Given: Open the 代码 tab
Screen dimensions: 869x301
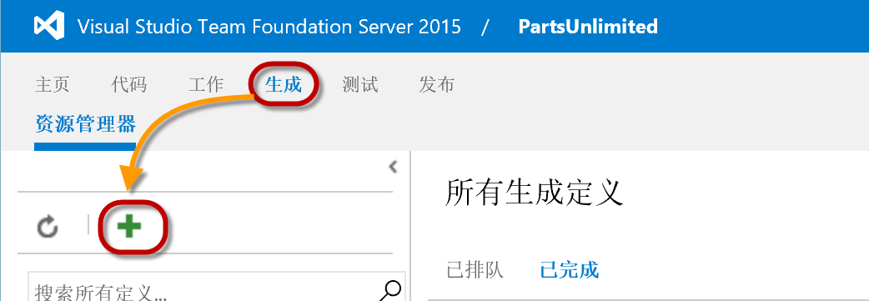Looking at the screenshot, I should tap(128, 85).
